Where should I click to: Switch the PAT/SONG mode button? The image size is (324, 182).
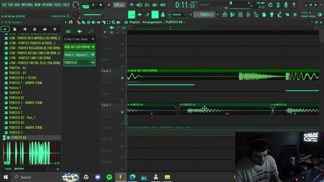coord(86,5)
